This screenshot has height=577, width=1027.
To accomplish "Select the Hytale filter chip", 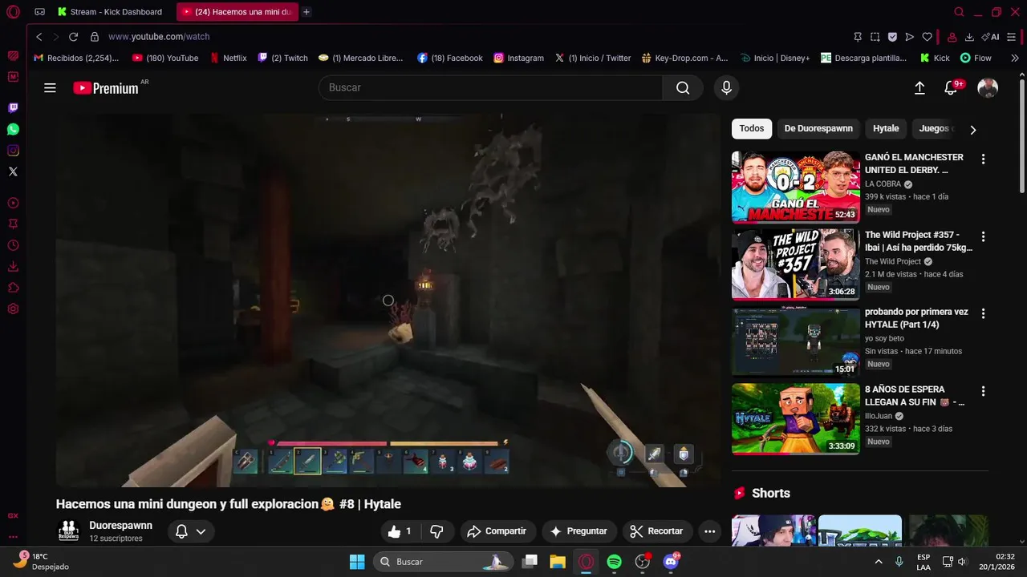I will pyautogui.click(x=886, y=128).
